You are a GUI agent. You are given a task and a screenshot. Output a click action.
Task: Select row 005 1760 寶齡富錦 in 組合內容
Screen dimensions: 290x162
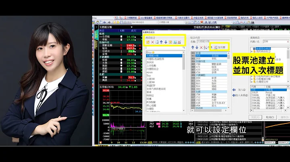[209, 64]
